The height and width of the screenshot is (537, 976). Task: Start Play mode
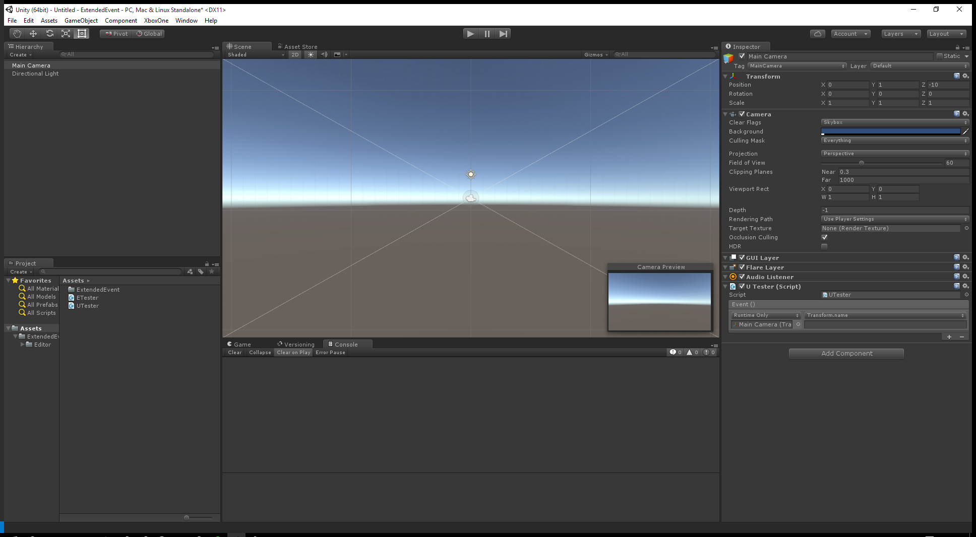[471, 34]
